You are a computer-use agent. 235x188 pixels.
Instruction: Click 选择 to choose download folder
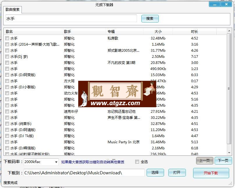tap(155, 173)
